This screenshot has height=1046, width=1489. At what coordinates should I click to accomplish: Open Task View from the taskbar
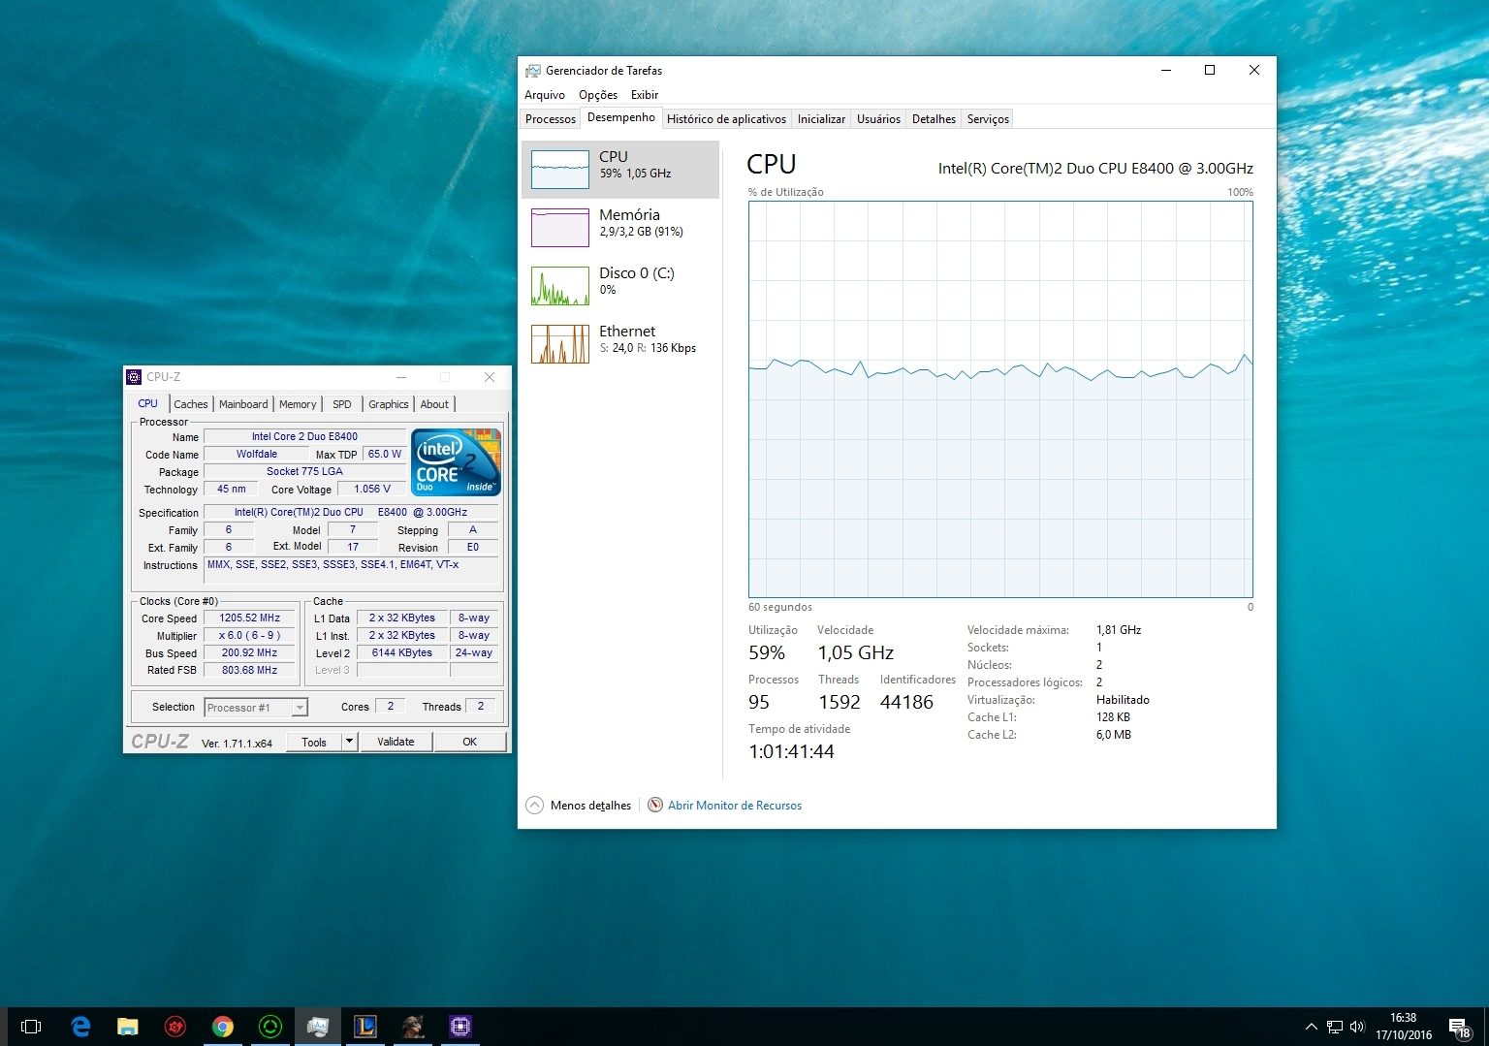[x=31, y=1027]
